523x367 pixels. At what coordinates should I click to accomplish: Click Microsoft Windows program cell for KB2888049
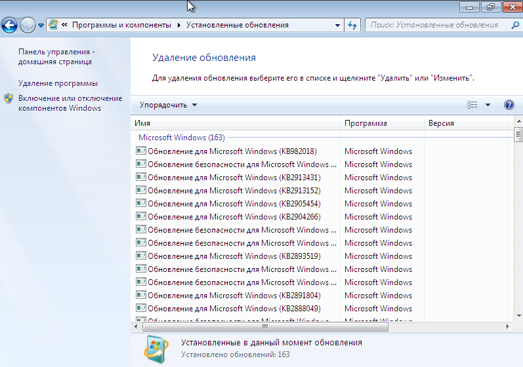[x=378, y=309]
